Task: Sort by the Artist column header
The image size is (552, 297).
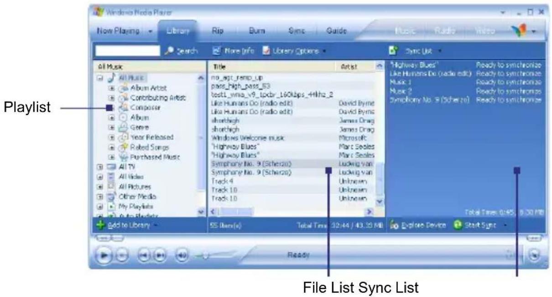Action: [355, 67]
